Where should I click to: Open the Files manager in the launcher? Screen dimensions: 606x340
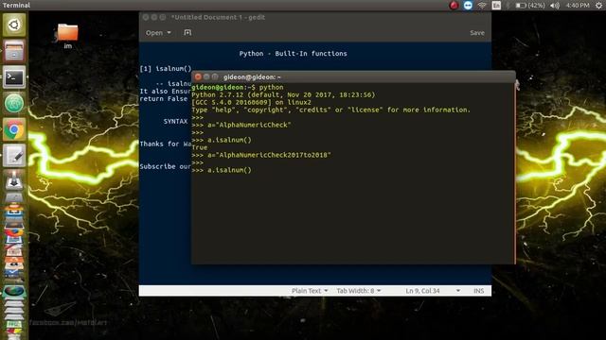(x=14, y=51)
